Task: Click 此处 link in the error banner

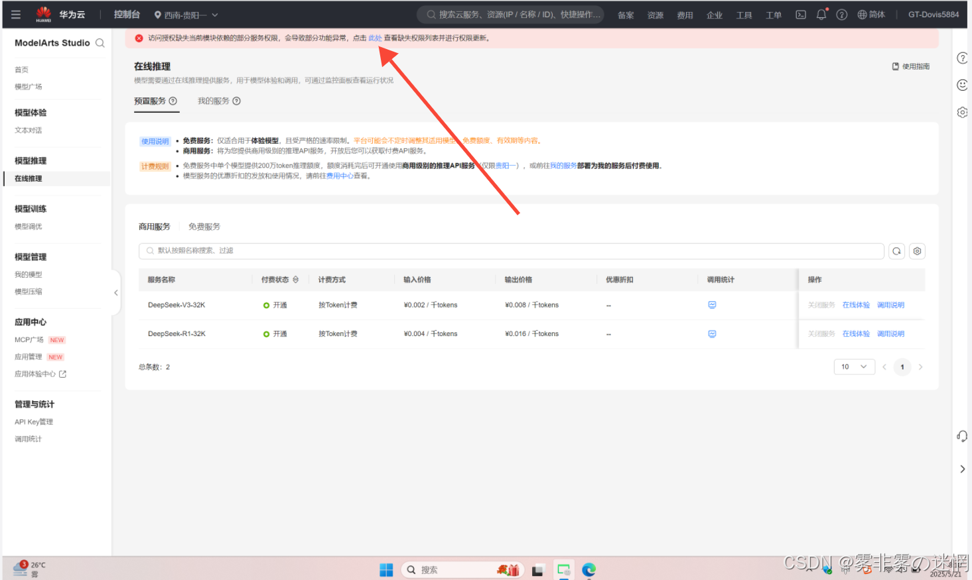Action: 375,38
